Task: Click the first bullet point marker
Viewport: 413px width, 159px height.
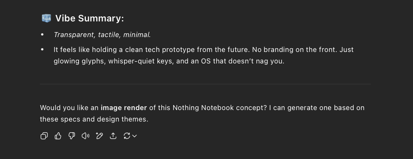Action: pos(43,35)
